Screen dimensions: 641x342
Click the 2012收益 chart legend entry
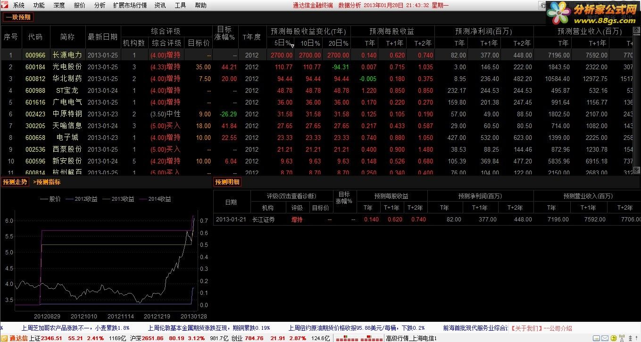(x=81, y=199)
